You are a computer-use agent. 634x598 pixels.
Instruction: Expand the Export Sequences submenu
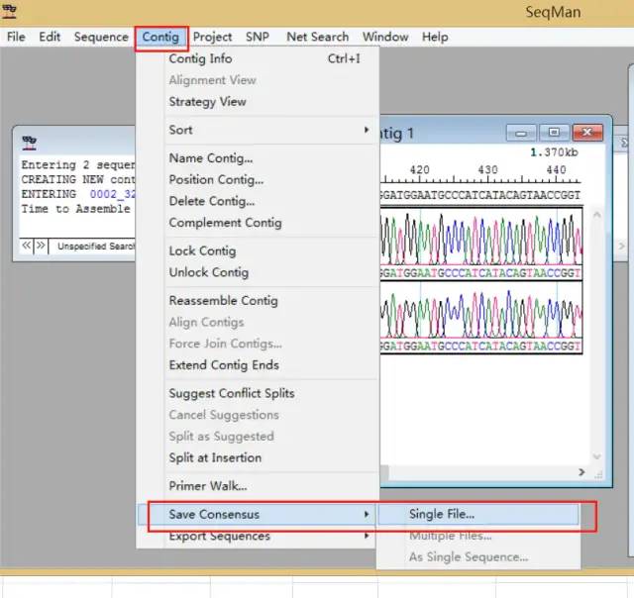tap(258, 536)
